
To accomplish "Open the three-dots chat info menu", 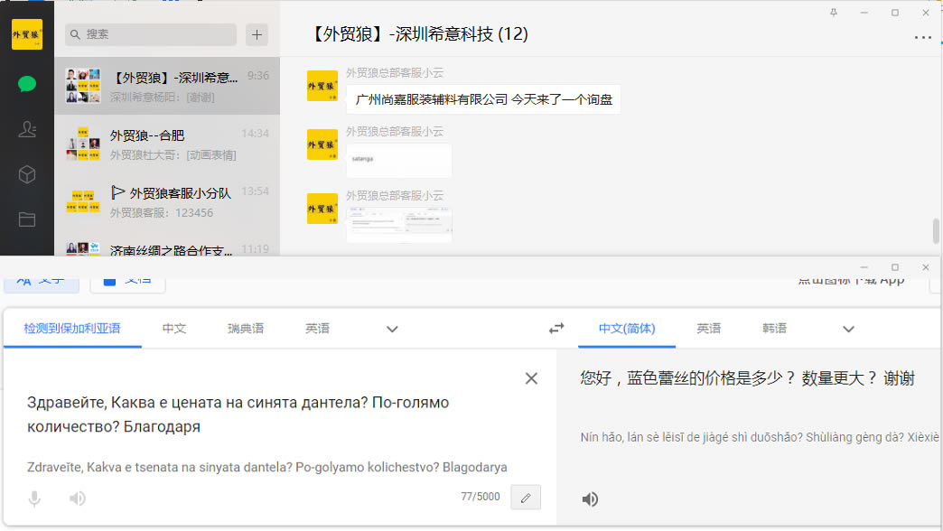I will (922, 38).
